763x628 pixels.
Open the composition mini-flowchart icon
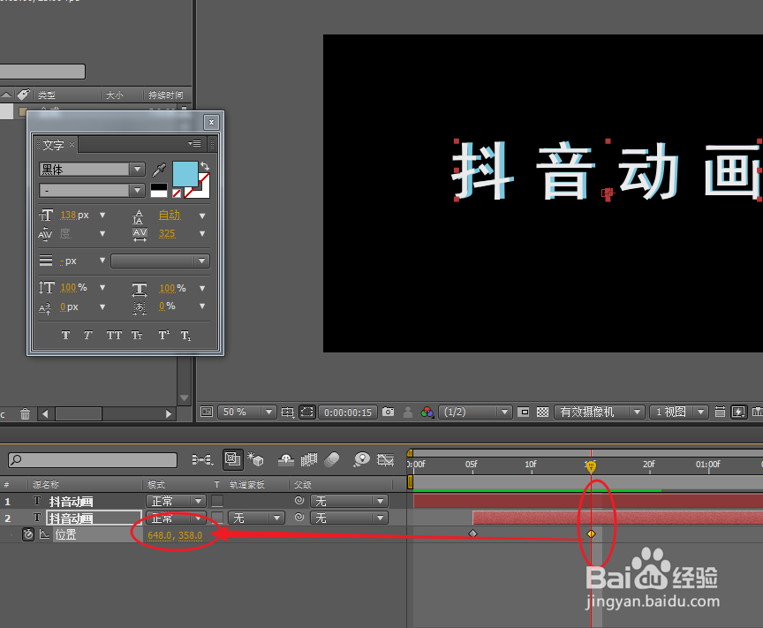(202, 459)
